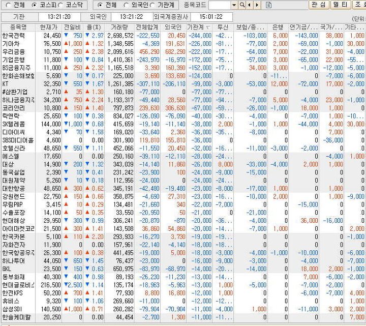The image size is (366, 326).
Task: Click the 종목코드 input field
Action: pyautogui.click(x=220, y=5)
